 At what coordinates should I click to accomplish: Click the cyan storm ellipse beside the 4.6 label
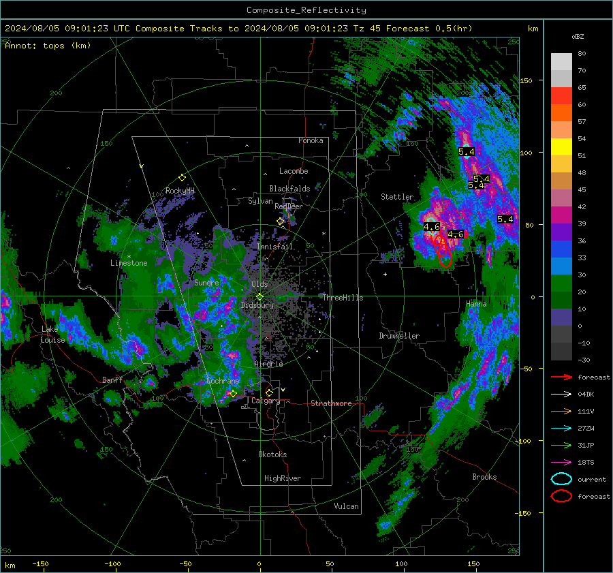tap(432, 227)
